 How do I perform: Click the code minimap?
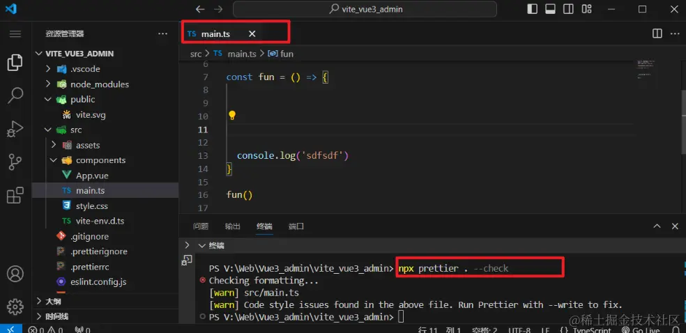(x=646, y=70)
